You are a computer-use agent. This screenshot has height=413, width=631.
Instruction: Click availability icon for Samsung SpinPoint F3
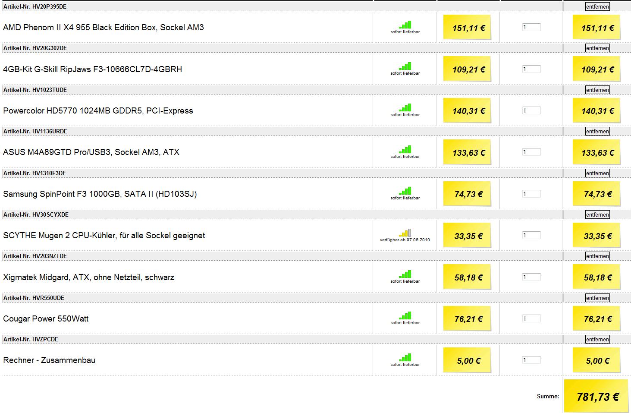click(405, 191)
